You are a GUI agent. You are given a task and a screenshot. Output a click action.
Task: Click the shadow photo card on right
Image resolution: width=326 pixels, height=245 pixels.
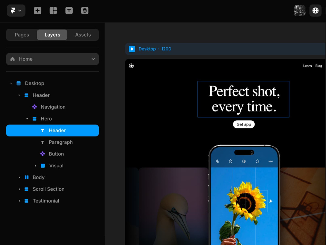(x=303, y=206)
